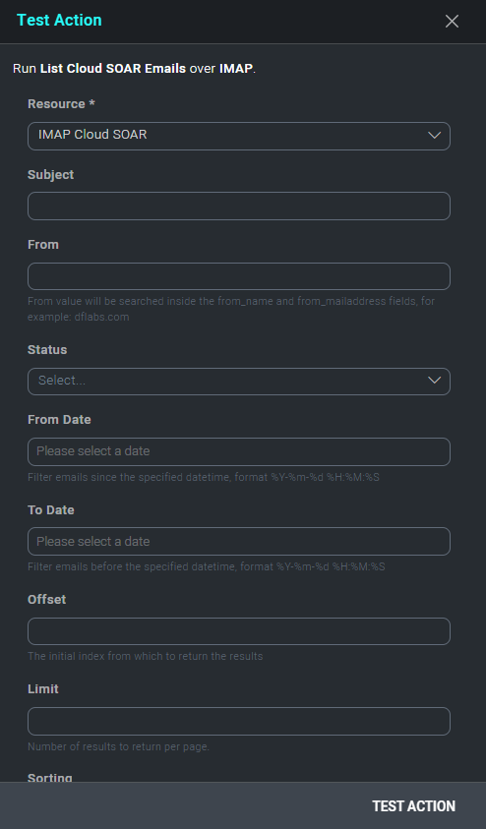Click the chevron arrow in Status dropdown
Viewport: 486px width, 829px height.
[434, 381]
